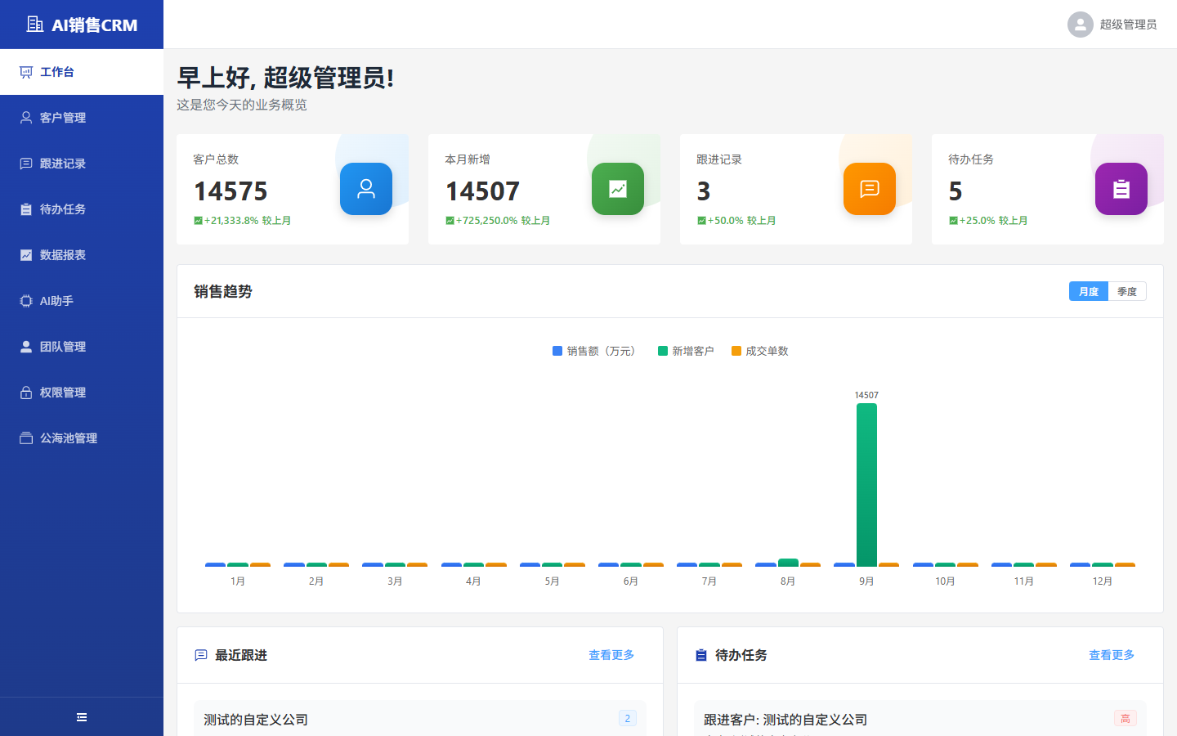Click the 超级管理员 avatar icon
This screenshot has width=1177, height=736.
point(1081,25)
